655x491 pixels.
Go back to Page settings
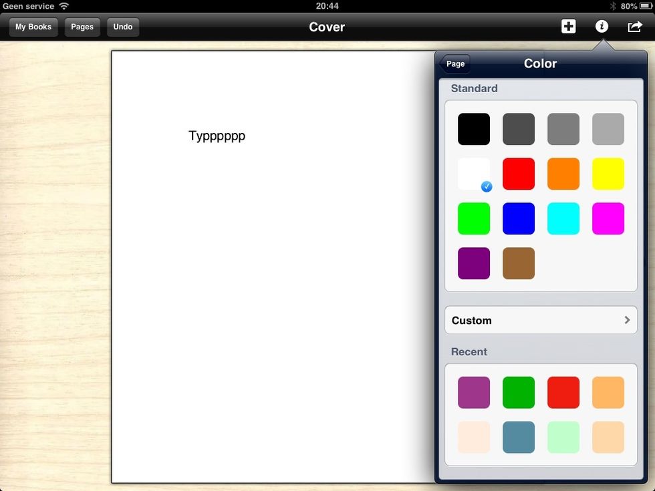pos(455,64)
